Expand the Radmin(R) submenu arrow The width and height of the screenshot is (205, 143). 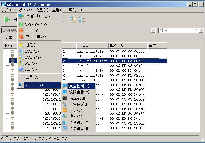[x=58, y=85]
